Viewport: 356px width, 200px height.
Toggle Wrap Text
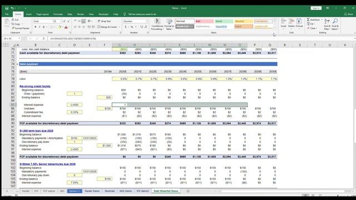pyautogui.click(x=104, y=21)
